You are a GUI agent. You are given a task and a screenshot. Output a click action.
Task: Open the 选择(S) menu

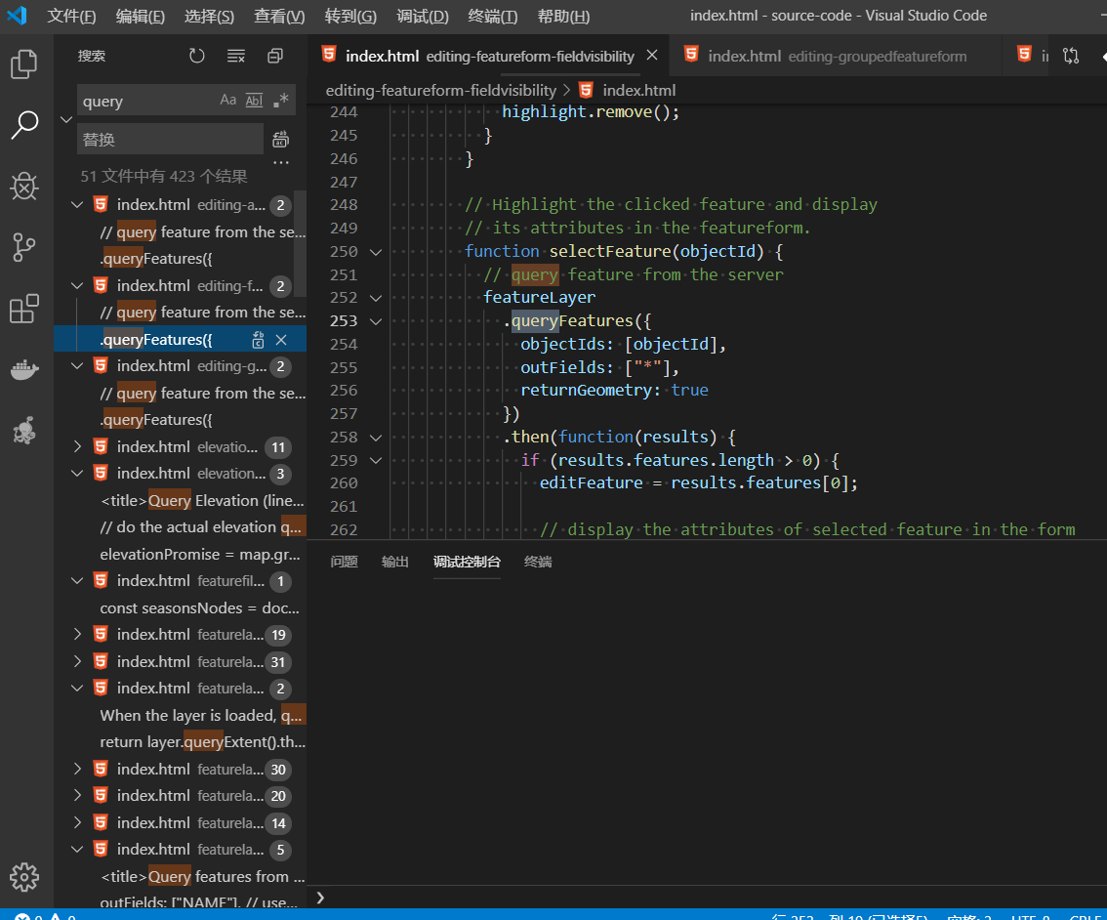pyautogui.click(x=209, y=16)
